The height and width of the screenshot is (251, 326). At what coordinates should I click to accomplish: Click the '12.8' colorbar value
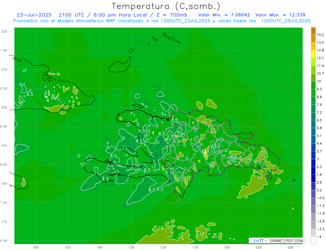click(320, 50)
